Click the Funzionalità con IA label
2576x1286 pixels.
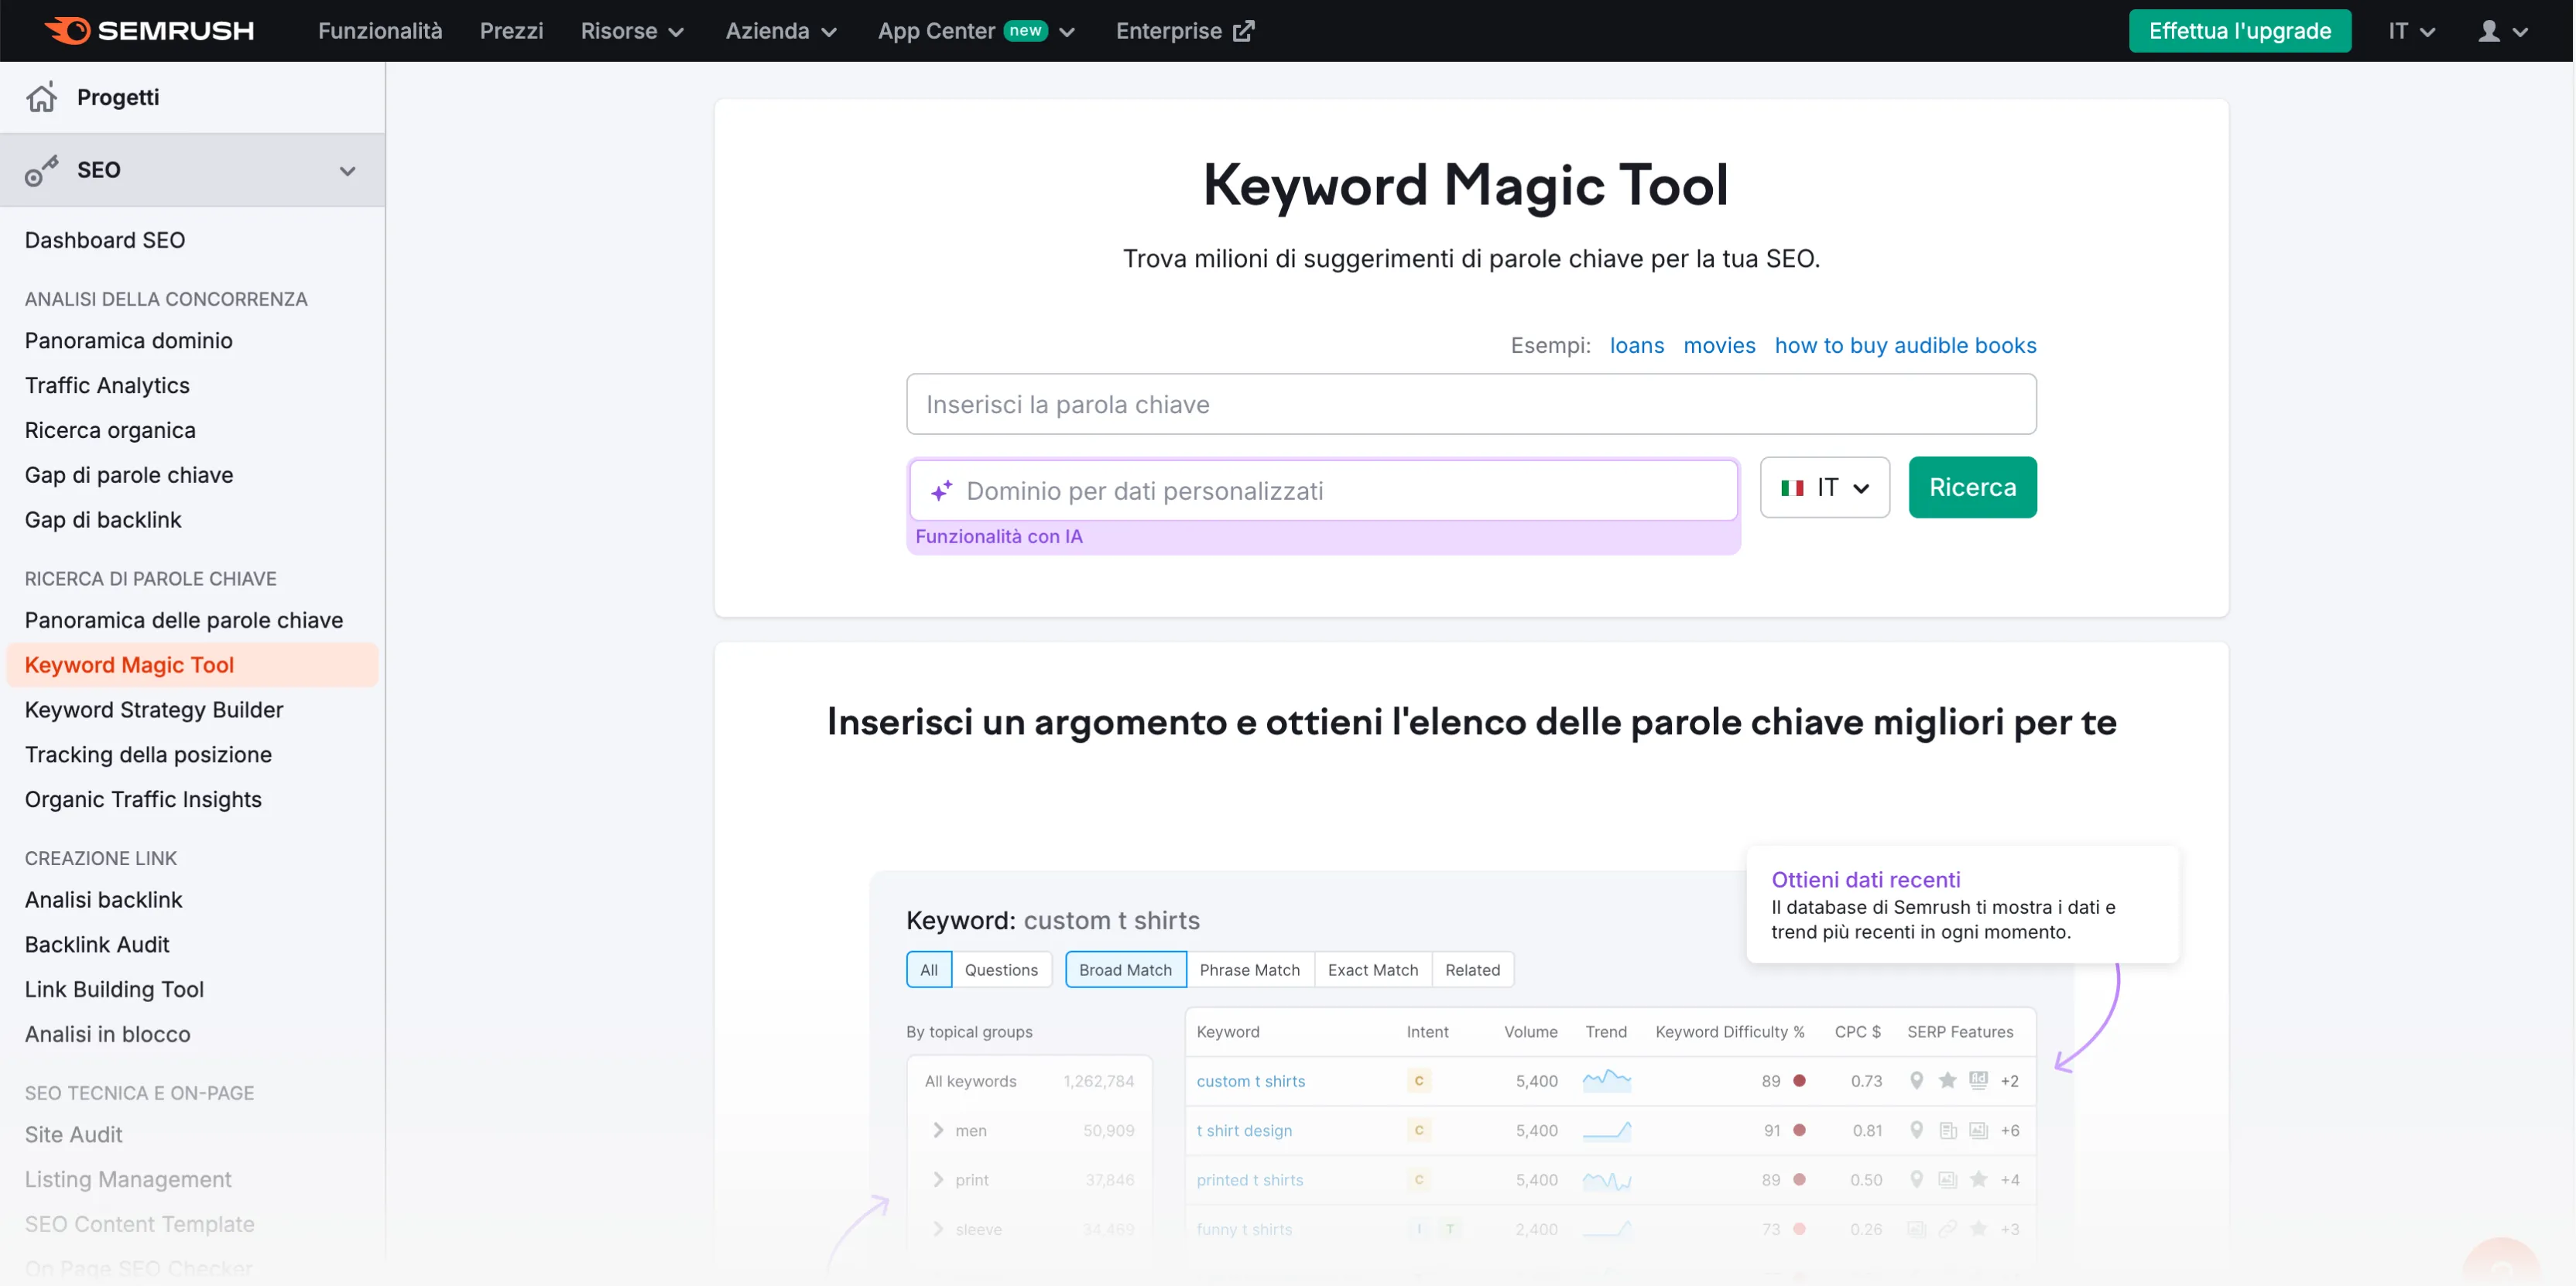coord(998,537)
